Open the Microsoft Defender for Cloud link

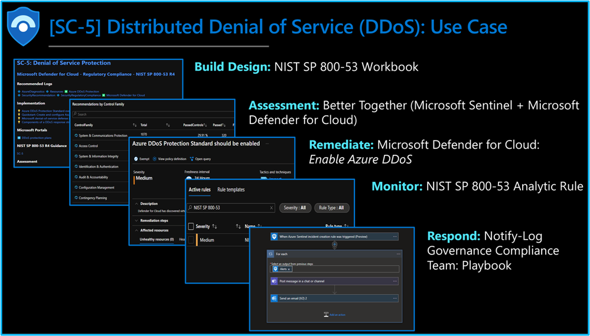coord(126,96)
